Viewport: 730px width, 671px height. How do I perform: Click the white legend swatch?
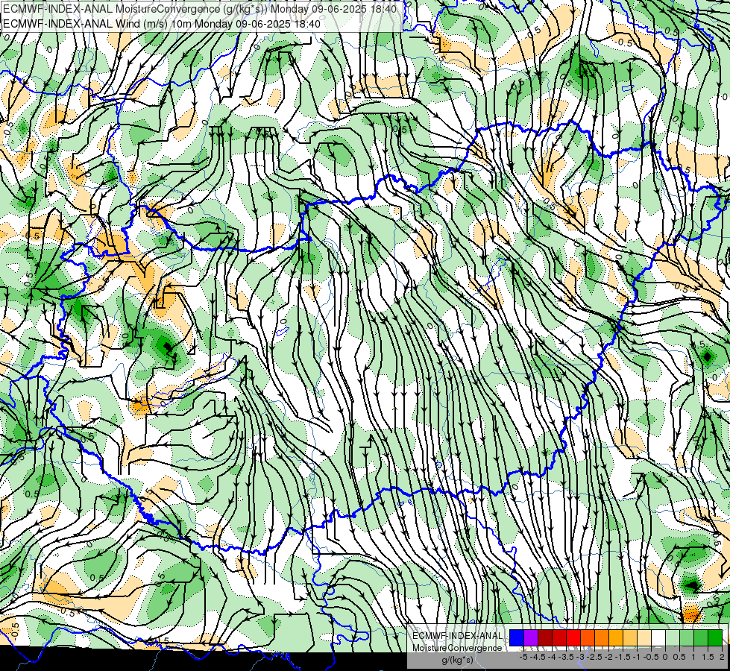pyautogui.click(x=658, y=638)
